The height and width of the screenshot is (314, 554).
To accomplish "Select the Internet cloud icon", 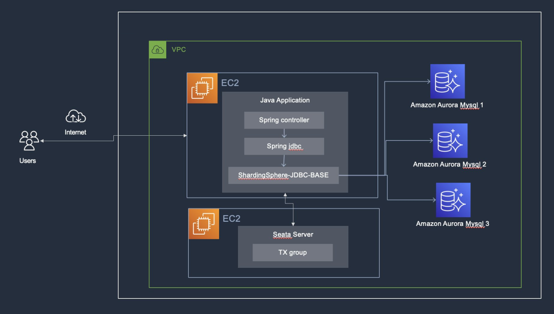I will 75,116.
